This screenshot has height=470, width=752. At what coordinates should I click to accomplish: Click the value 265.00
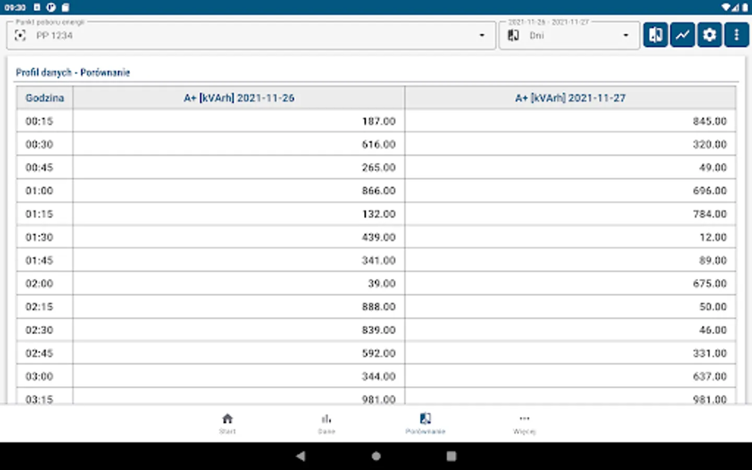point(379,168)
